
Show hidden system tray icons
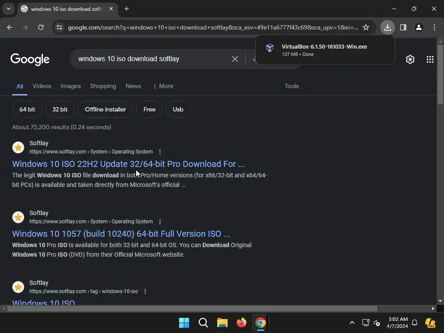click(352, 323)
